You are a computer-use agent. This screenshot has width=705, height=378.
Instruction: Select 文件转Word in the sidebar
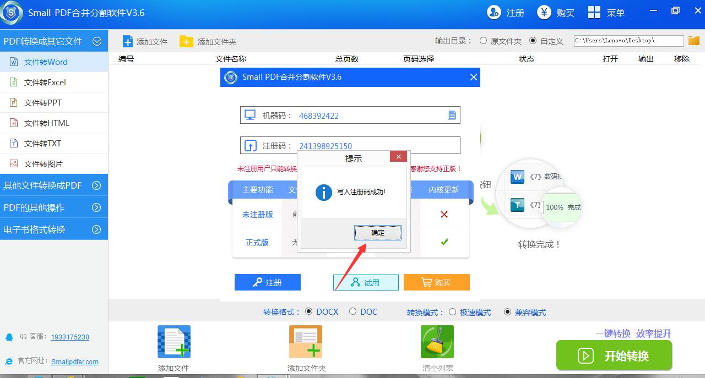pos(54,62)
